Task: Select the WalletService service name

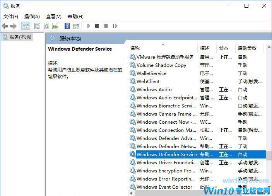Action: pos(151,73)
